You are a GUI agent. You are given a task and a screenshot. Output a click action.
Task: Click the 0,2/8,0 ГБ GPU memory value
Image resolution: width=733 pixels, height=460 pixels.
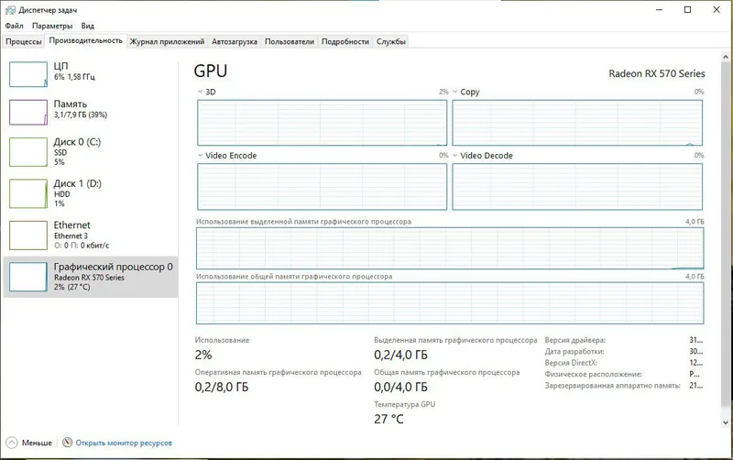point(222,387)
